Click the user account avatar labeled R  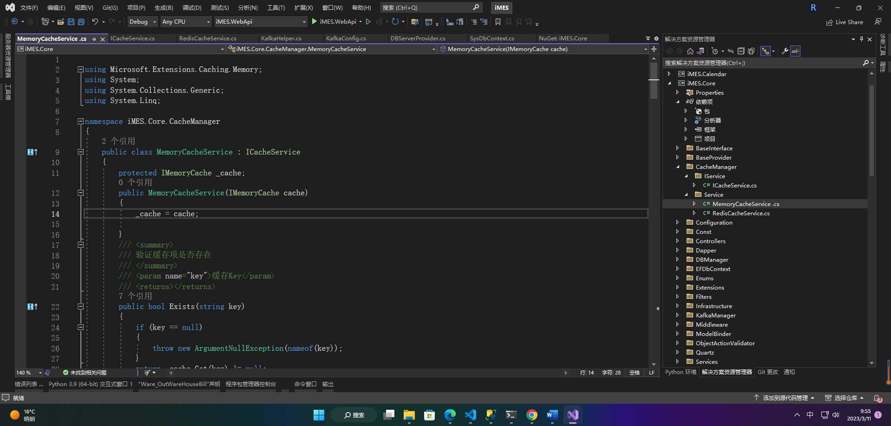tap(813, 8)
